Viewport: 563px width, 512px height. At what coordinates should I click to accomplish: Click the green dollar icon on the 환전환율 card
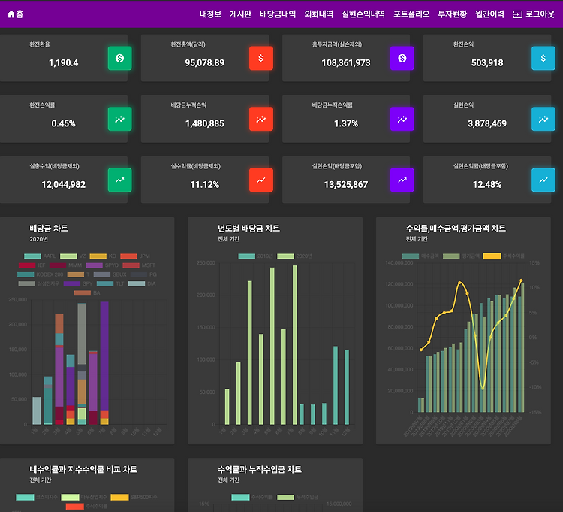click(x=119, y=58)
